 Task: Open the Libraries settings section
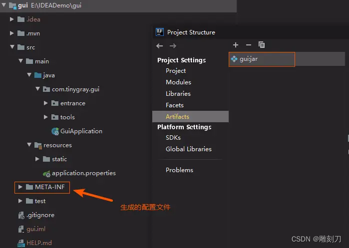pos(178,94)
